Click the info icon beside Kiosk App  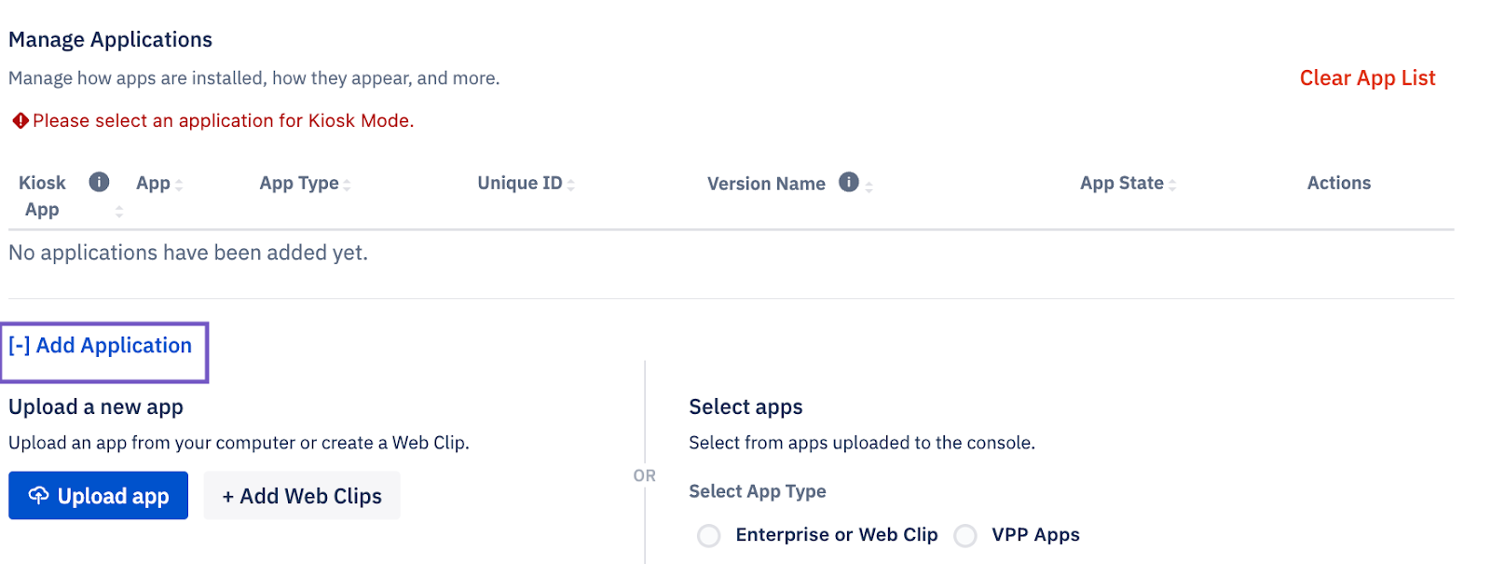coord(99,182)
